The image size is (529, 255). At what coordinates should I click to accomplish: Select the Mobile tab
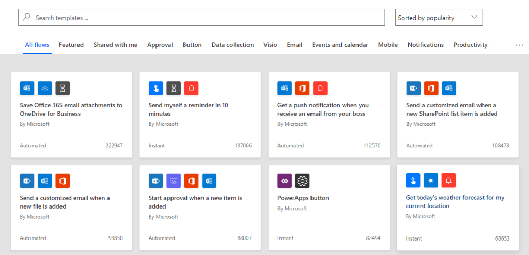[x=387, y=45]
